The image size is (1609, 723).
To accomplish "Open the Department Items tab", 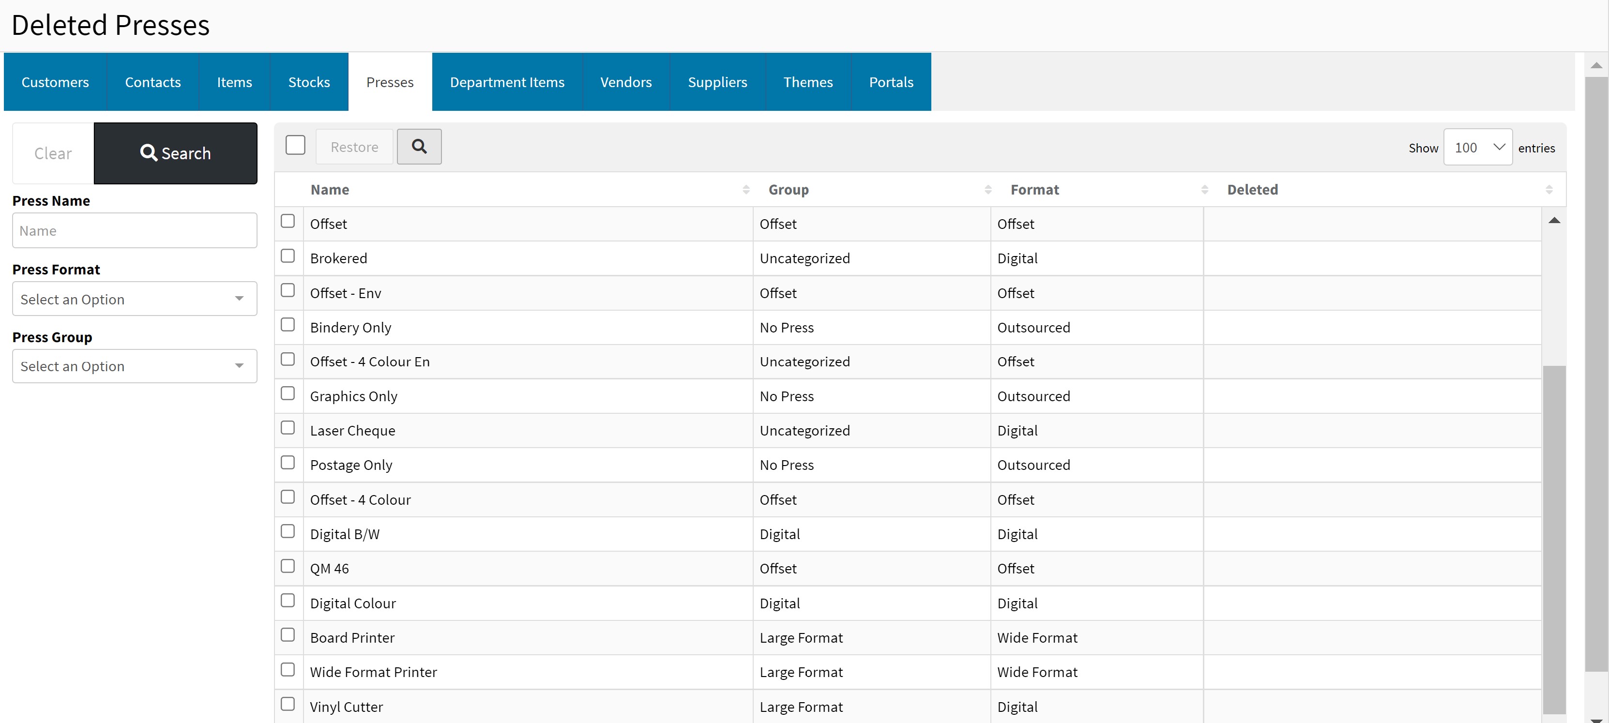I will (506, 82).
